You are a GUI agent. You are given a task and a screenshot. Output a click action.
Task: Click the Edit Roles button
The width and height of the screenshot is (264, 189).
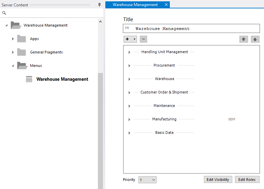coord(247,180)
